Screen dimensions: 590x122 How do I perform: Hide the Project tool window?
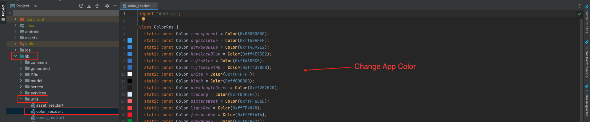[115, 6]
